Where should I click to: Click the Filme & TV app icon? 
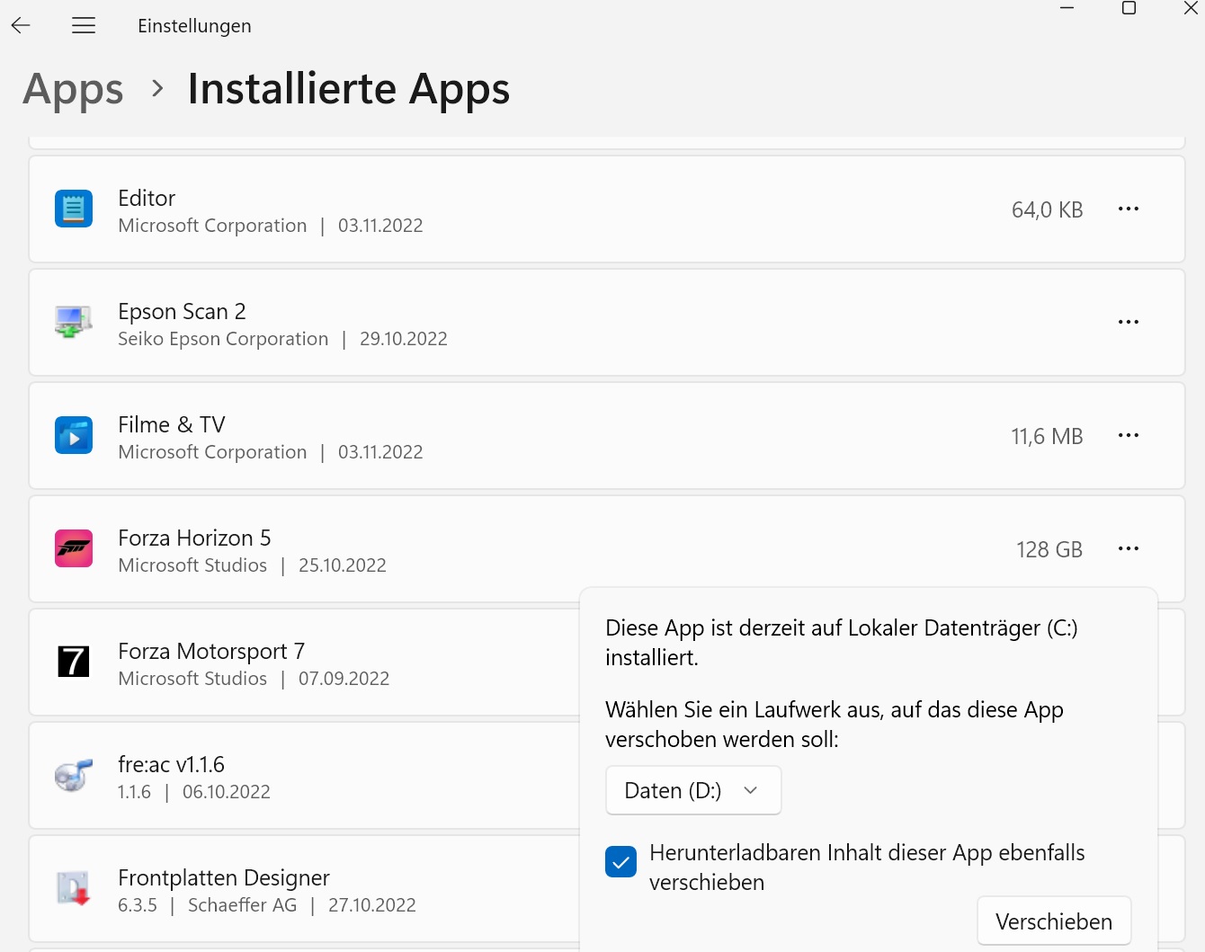click(x=74, y=435)
